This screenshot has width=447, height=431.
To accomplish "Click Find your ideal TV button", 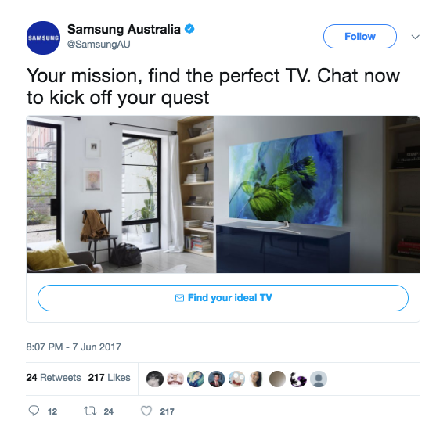I will pos(223,298).
